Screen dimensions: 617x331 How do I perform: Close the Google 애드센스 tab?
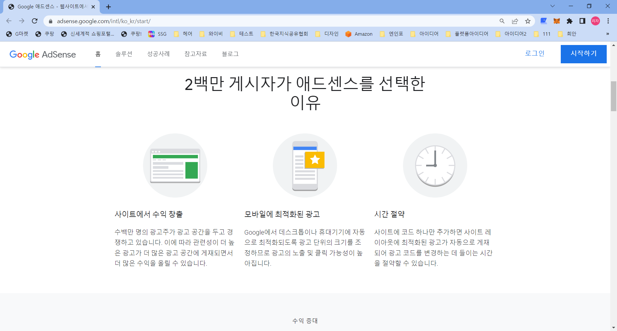(93, 7)
